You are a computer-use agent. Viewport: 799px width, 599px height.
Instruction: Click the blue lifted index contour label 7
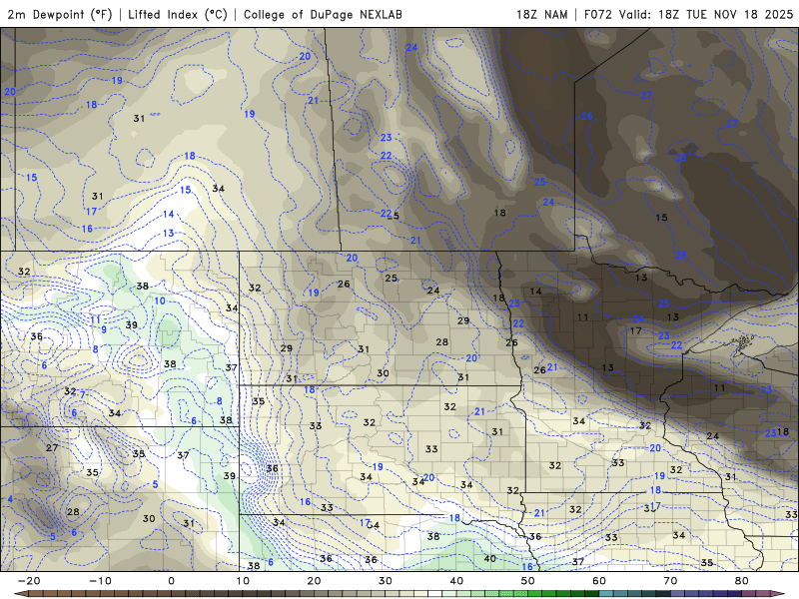83,394
